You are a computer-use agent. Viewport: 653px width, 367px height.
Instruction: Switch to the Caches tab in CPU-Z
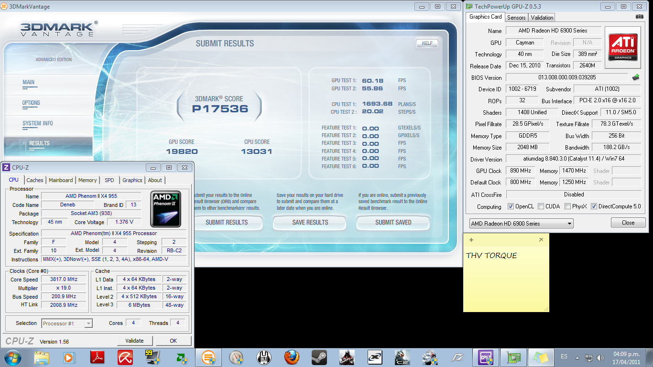[x=35, y=180]
